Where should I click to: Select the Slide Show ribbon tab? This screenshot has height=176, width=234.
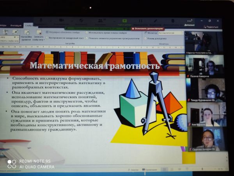[28, 25]
